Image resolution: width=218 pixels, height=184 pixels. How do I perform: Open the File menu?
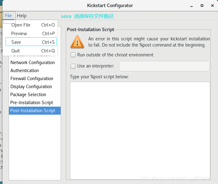pyautogui.click(x=9, y=16)
